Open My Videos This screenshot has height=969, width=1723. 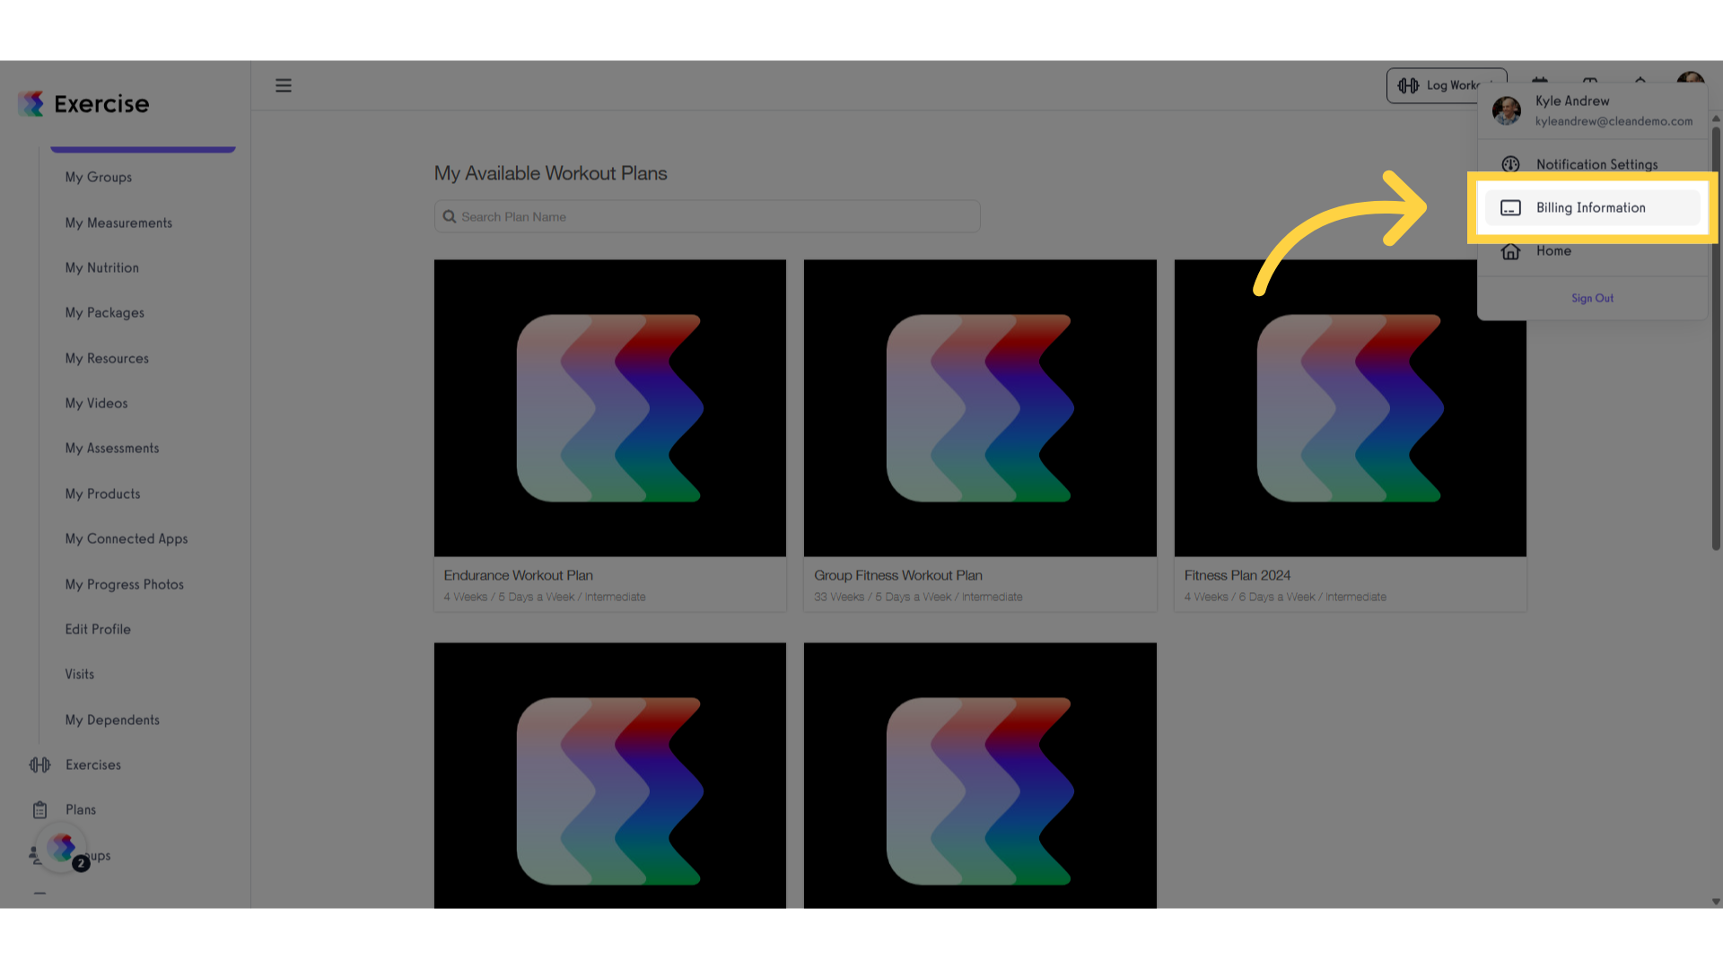[x=96, y=403]
